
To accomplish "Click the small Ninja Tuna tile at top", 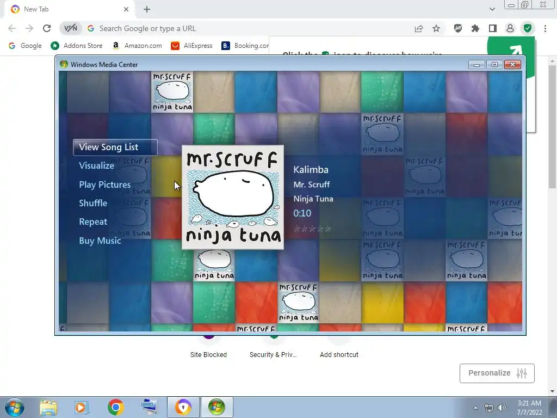I will 172,91.
